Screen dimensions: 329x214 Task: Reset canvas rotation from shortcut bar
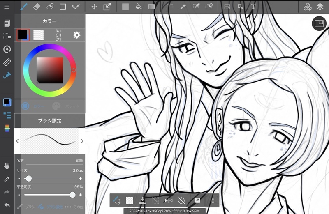(x=181, y=200)
